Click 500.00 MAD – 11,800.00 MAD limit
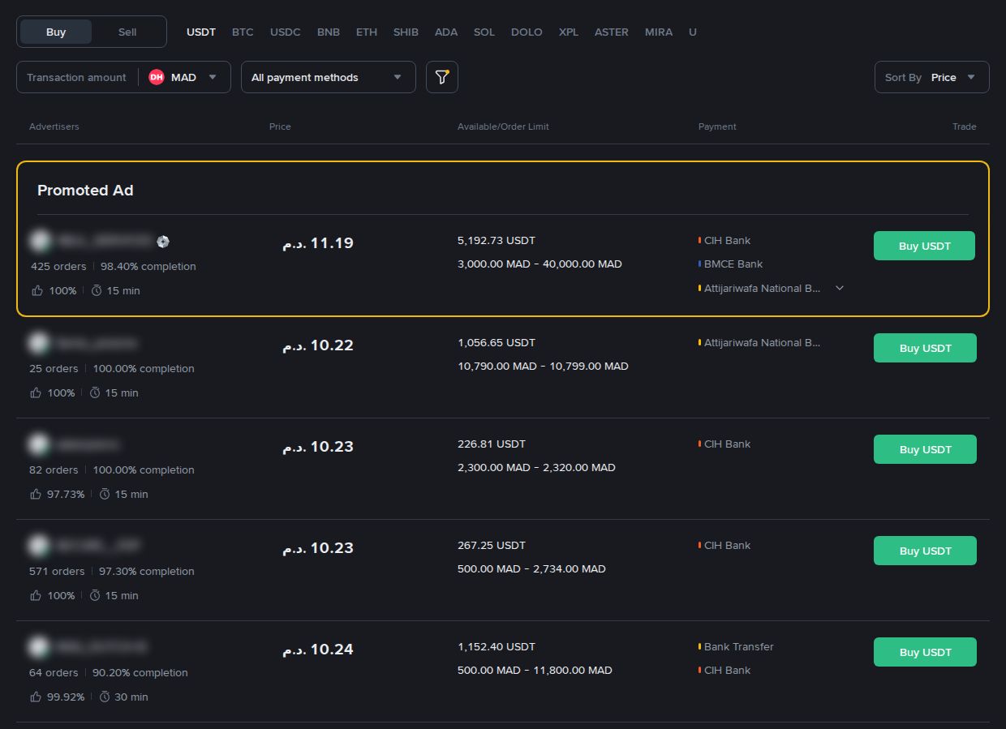Image resolution: width=1006 pixels, height=729 pixels. pos(535,670)
